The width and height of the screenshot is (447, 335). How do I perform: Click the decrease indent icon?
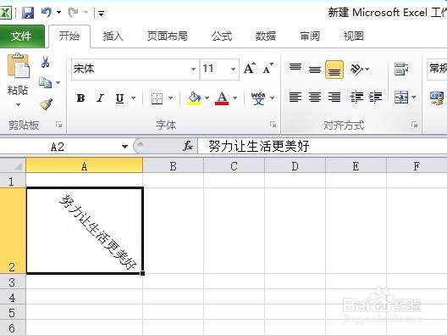tap(356, 97)
